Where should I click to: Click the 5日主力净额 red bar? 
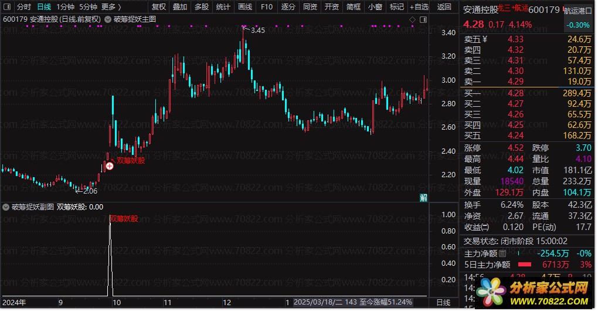pyautogui.click(x=525, y=265)
